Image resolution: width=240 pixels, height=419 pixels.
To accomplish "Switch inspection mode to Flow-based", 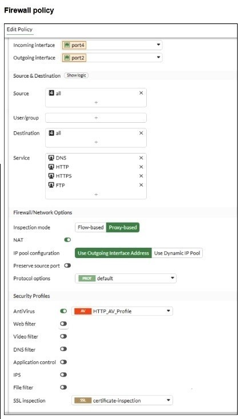I will [x=90, y=227].
